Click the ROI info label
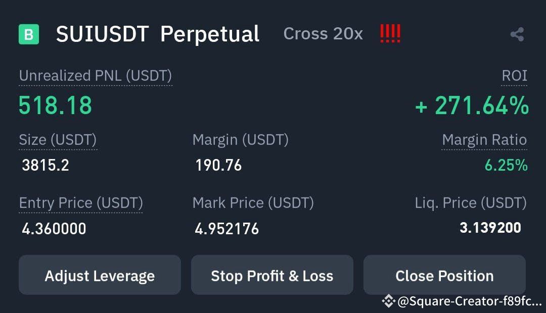546x313 pixels. tap(514, 76)
